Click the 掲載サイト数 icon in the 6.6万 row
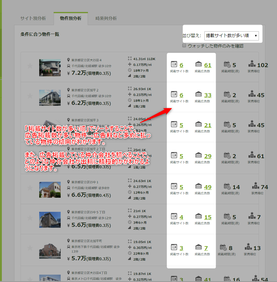277x282 pixels. (174, 186)
